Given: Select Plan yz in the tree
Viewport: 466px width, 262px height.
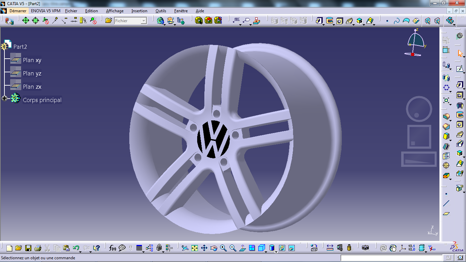Looking at the screenshot, I should click(x=32, y=73).
